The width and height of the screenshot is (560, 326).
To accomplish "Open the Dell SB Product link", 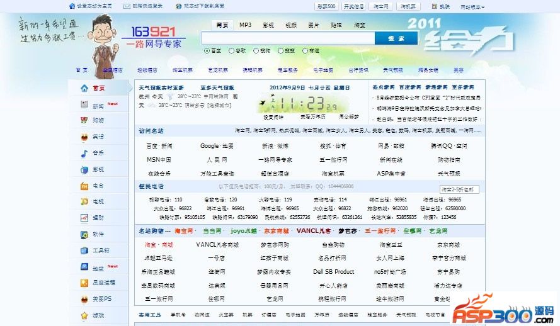I will point(334,272).
